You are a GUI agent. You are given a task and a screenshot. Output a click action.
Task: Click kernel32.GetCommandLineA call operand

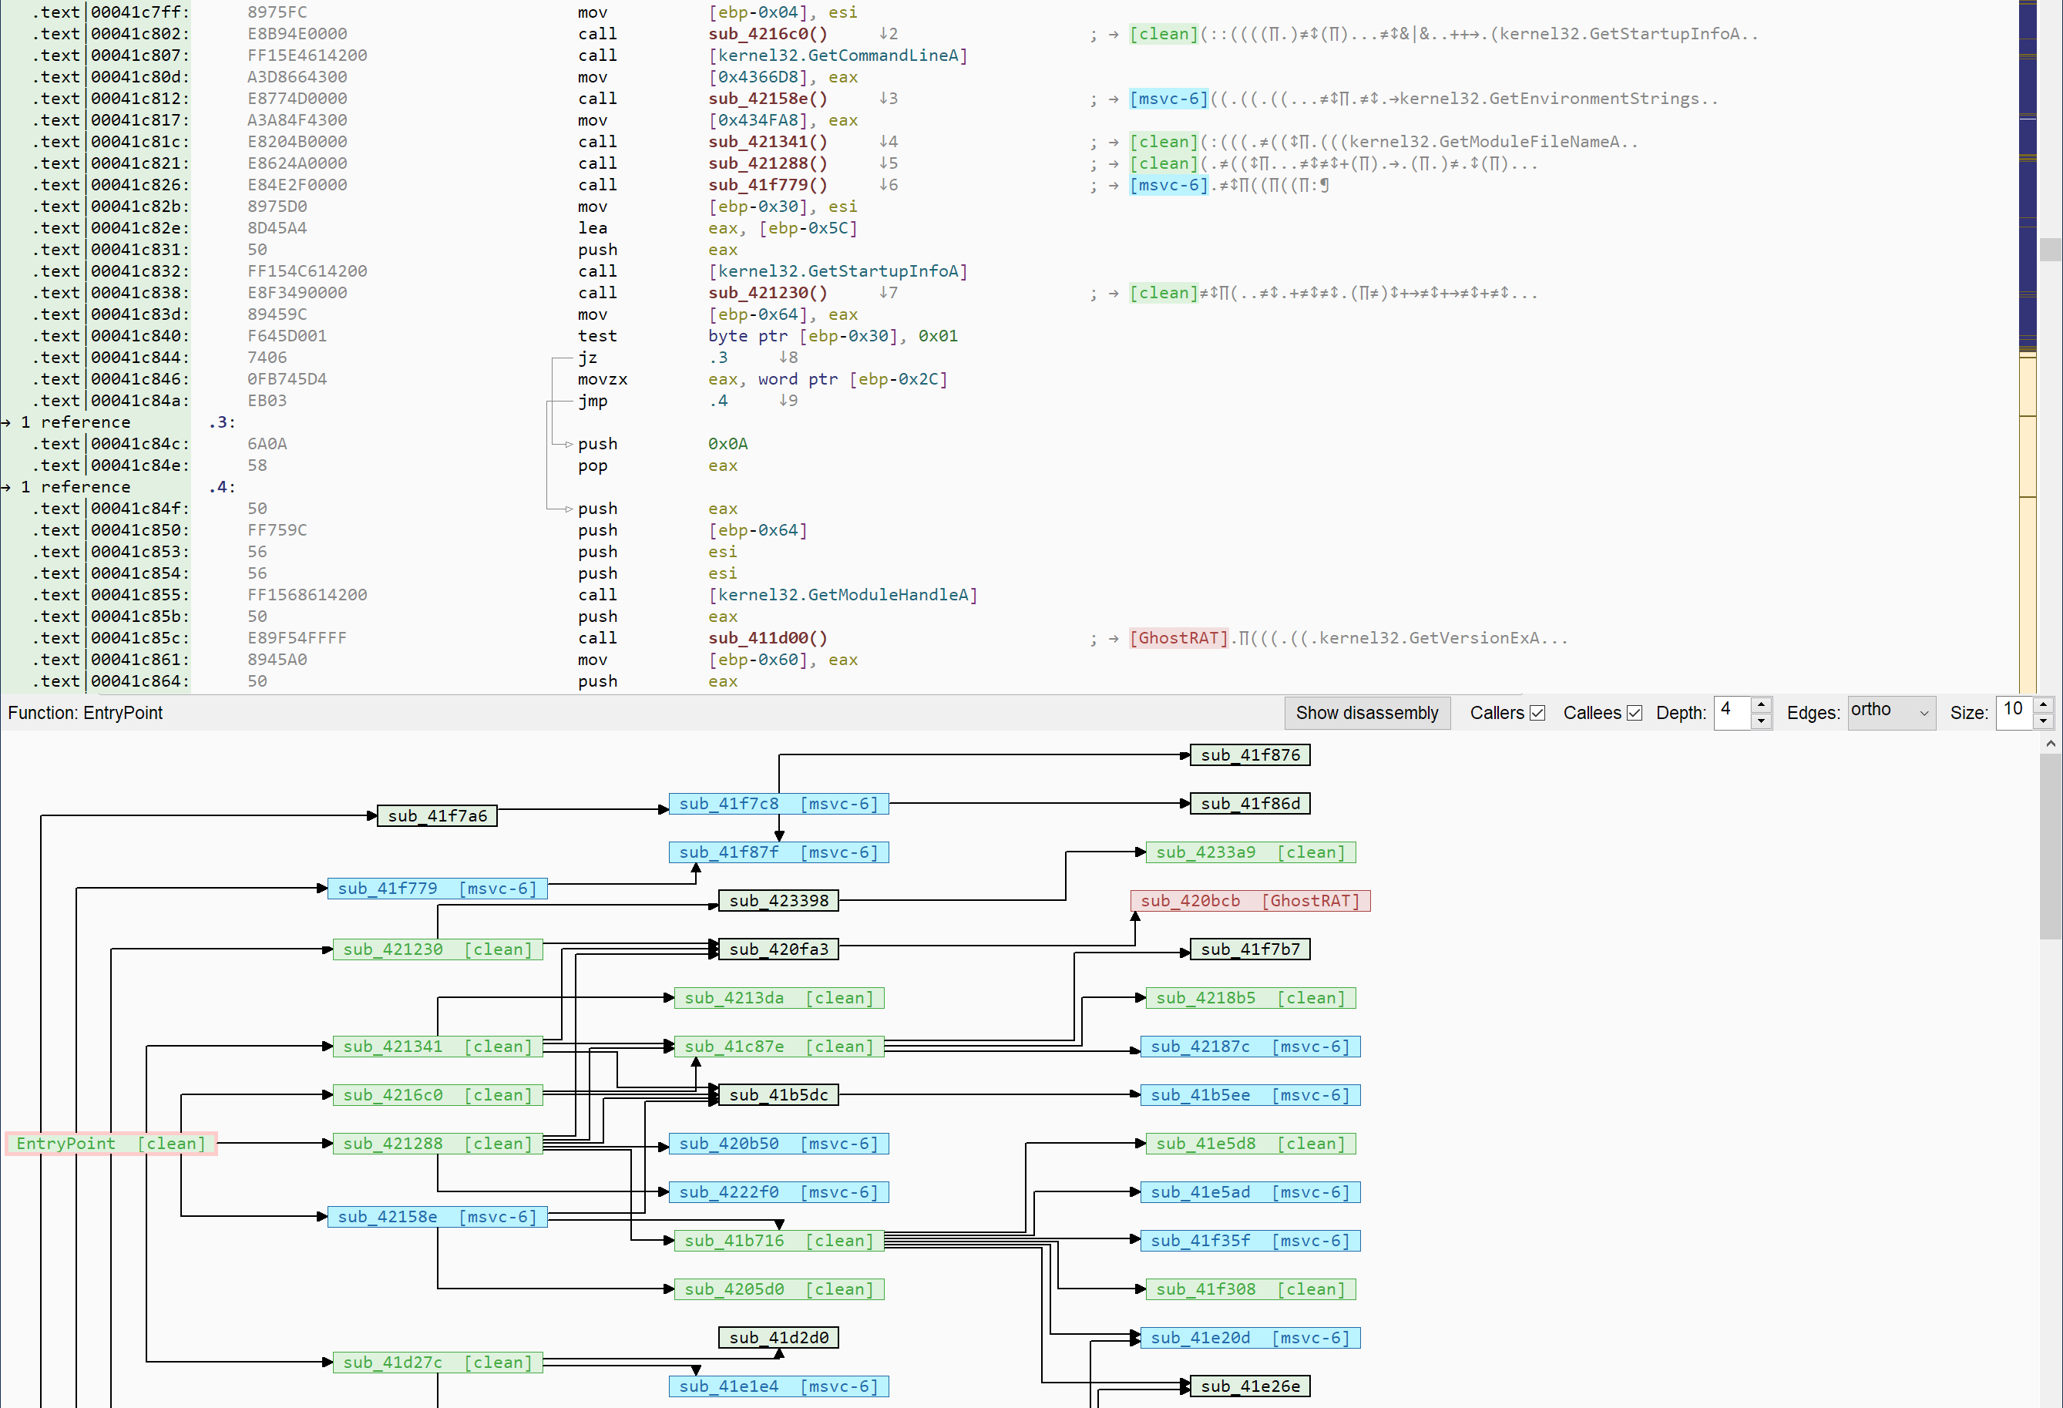pyautogui.click(x=838, y=55)
